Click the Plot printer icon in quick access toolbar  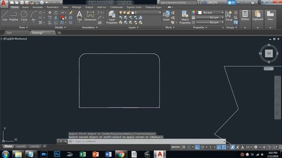pyautogui.click(x=42, y=3)
